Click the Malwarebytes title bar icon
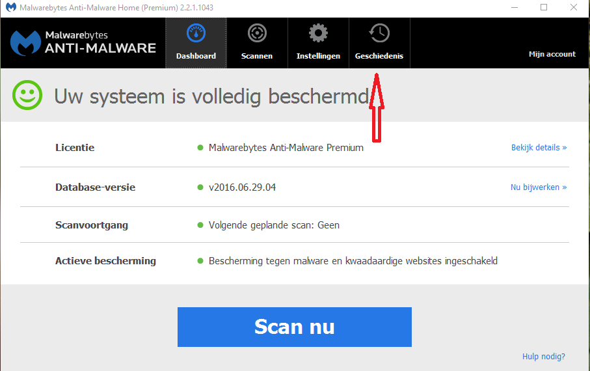590x371 pixels. [11, 8]
